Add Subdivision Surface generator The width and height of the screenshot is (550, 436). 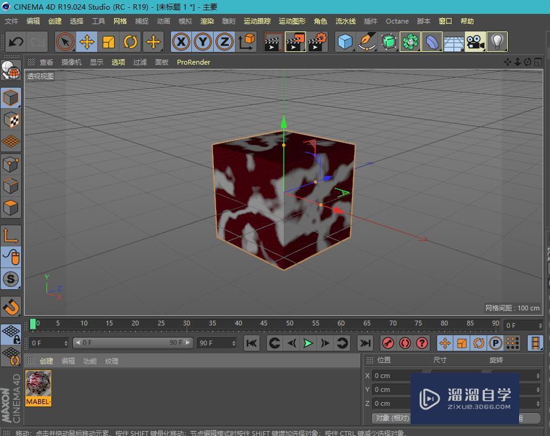click(389, 42)
